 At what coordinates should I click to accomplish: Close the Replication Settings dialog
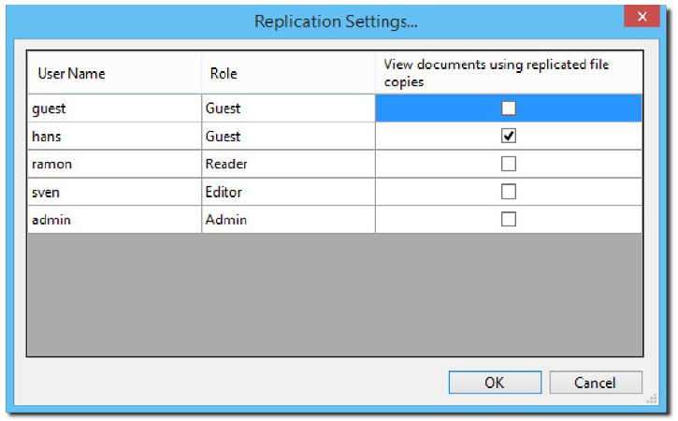pyautogui.click(x=641, y=17)
